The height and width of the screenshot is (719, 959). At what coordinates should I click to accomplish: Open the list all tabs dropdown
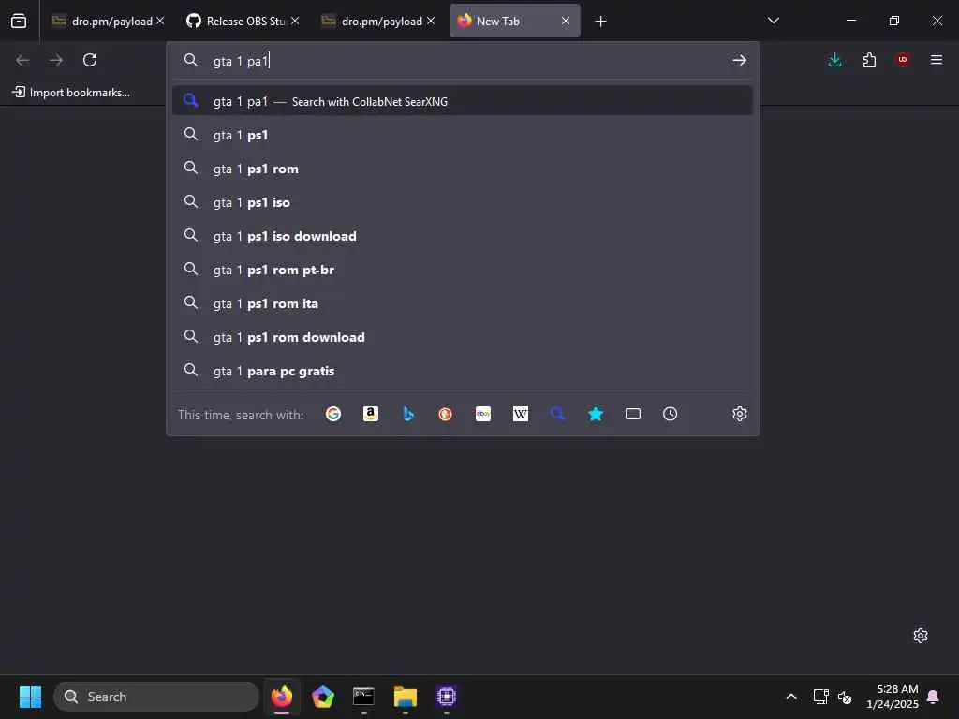(x=774, y=21)
